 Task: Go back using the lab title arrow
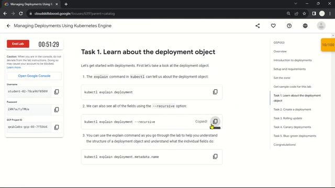click(x=8, y=26)
